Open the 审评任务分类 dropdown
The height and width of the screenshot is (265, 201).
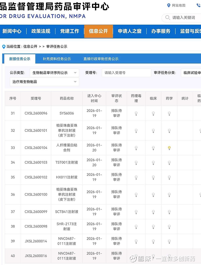(191, 73)
